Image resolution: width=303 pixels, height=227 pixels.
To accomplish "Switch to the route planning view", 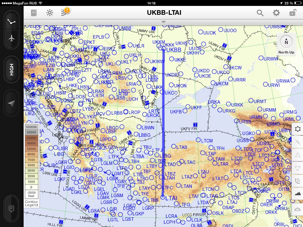I will 12,22.
